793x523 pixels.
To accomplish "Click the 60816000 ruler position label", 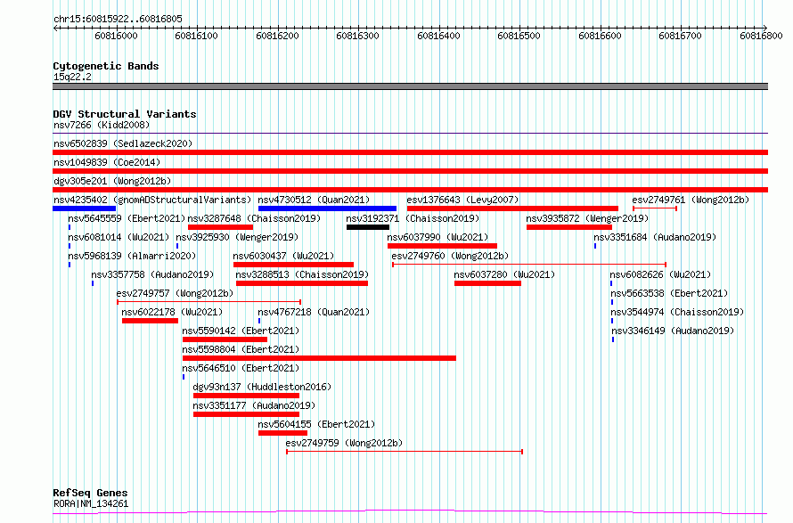I will pos(117,36).
